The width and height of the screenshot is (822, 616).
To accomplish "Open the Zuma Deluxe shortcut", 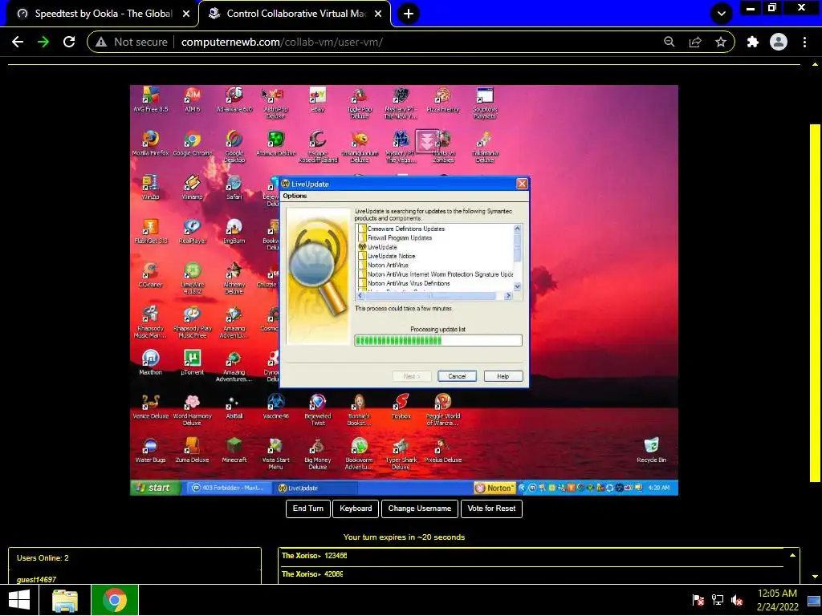I will (193, 451).
